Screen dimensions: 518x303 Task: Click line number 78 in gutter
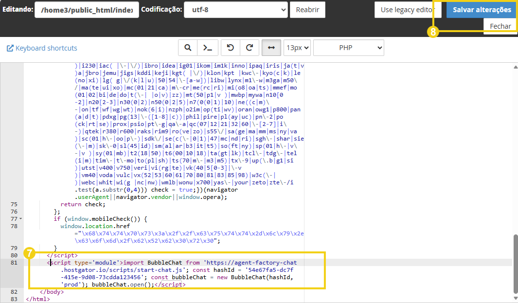[14, 226]
